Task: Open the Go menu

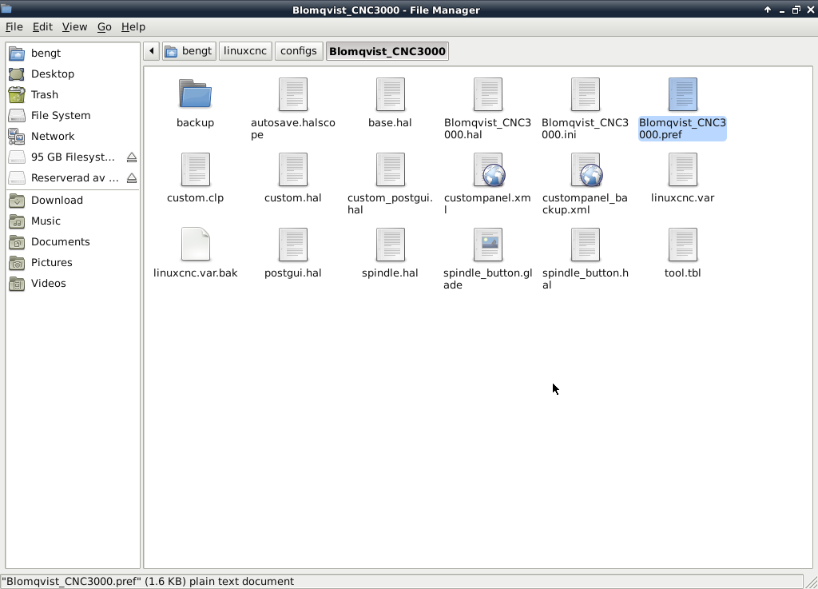Action: click(x=105, y=26)
